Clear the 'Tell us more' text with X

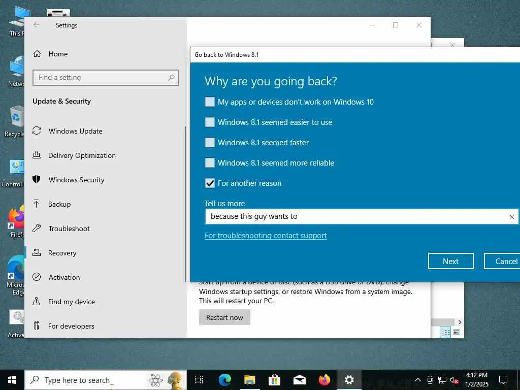pos(512,216)
